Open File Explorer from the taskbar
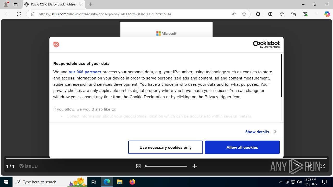Viewport: 333px width, 187px height. tap(120, 182)
